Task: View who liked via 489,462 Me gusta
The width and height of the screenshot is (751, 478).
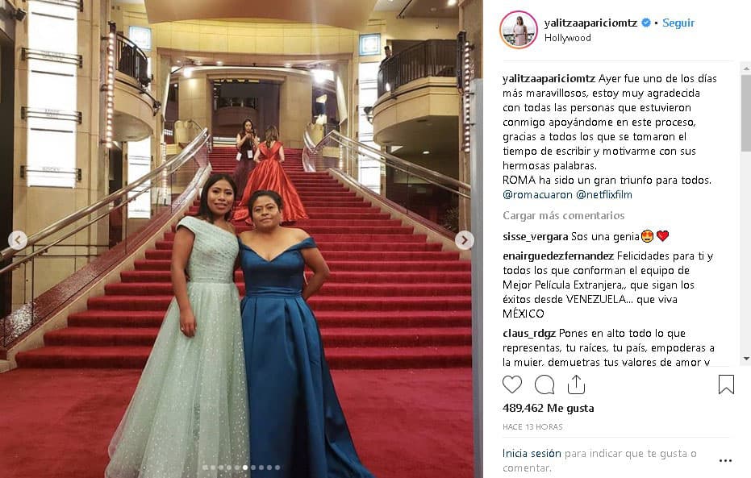Action: (549, 408)
